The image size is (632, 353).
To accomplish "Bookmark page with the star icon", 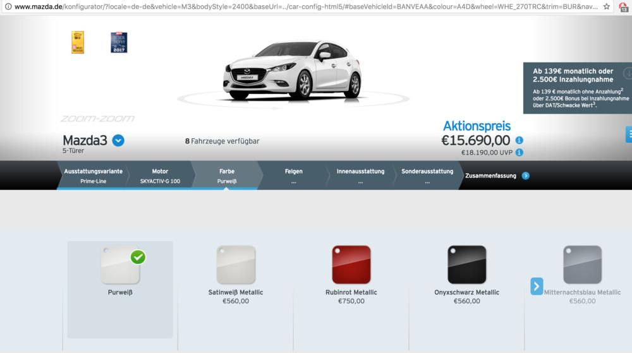I will click(606, 6).
